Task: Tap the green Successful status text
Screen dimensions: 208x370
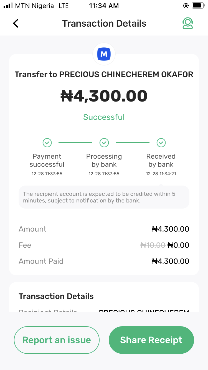Action: 104,117
